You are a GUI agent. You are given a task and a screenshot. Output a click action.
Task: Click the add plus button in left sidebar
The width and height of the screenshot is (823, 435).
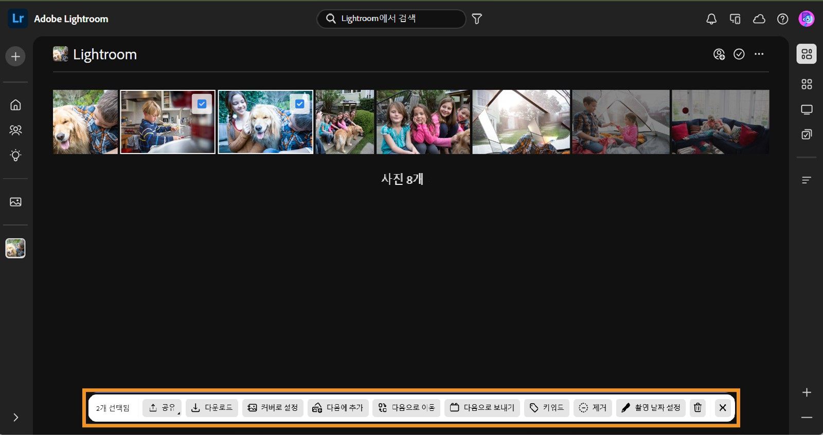(15, 56)
